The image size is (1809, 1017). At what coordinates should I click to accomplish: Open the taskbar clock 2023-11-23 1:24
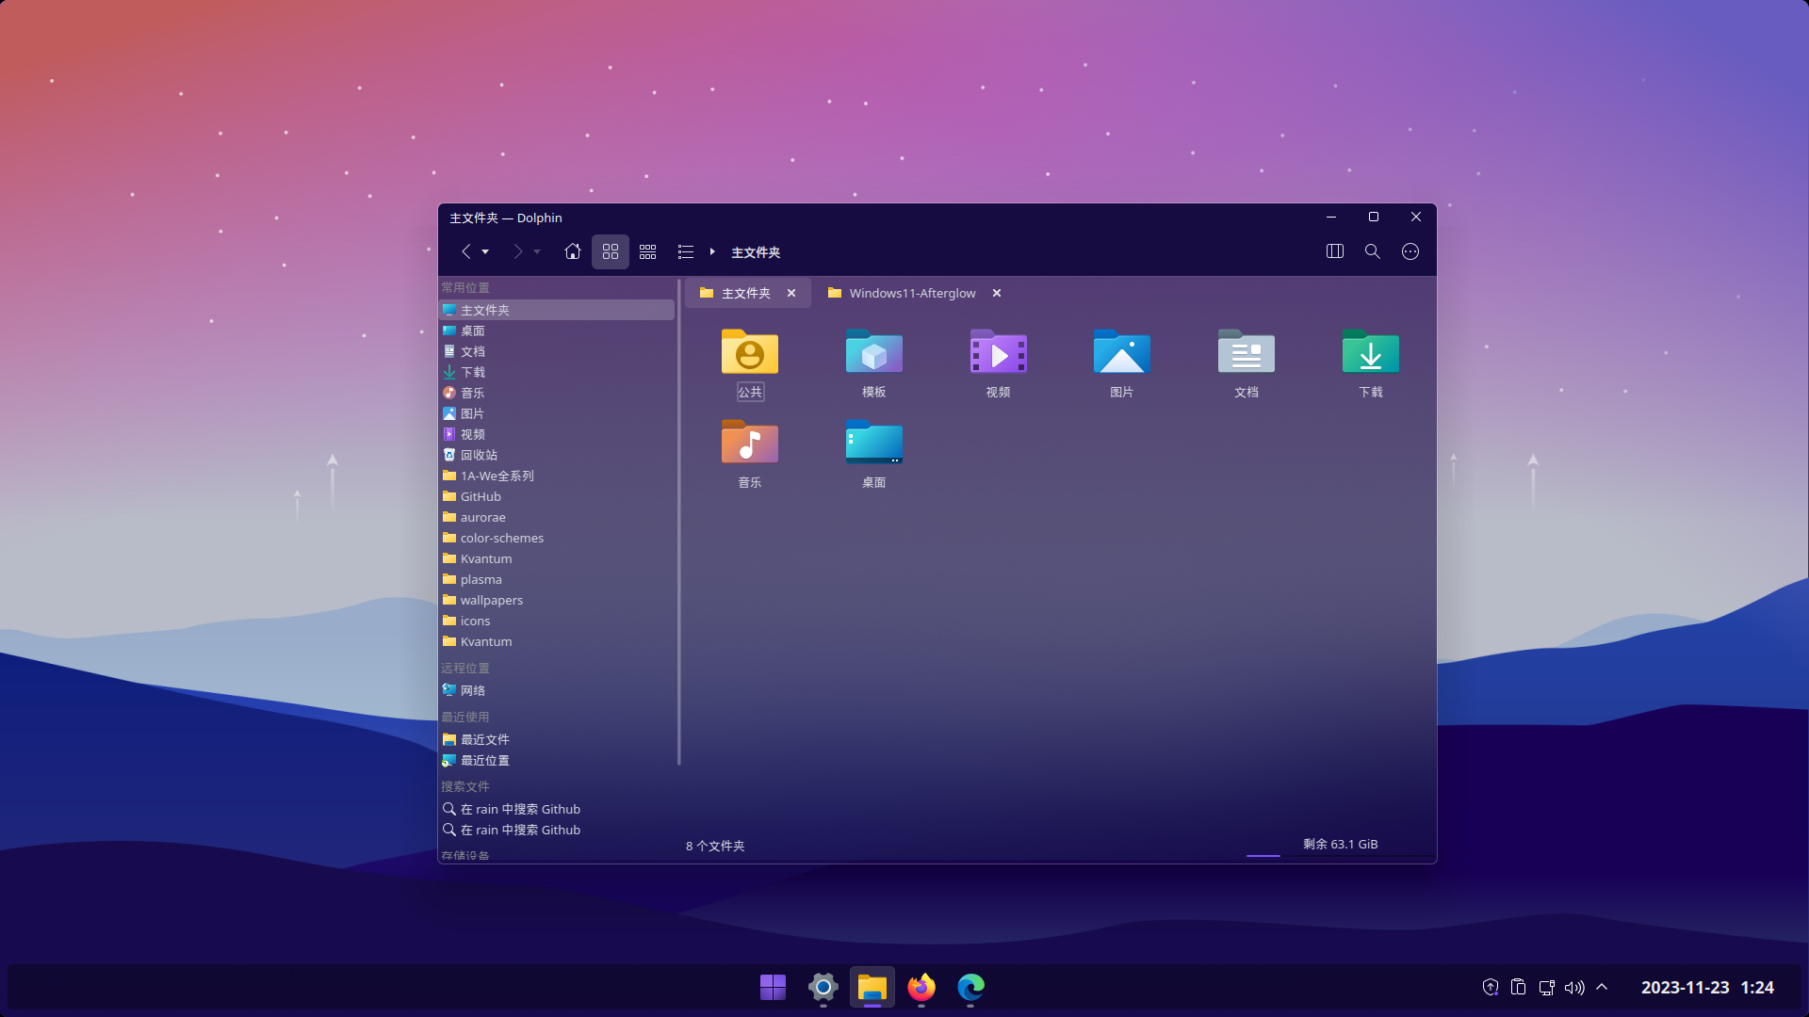[1707, 987]
